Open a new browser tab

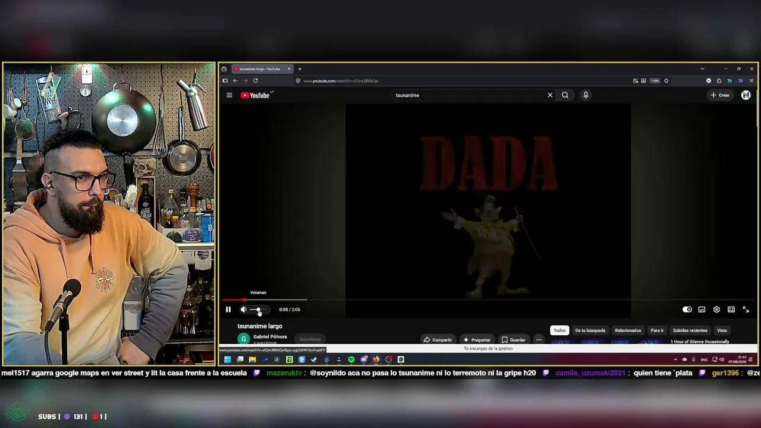(300, 69)
